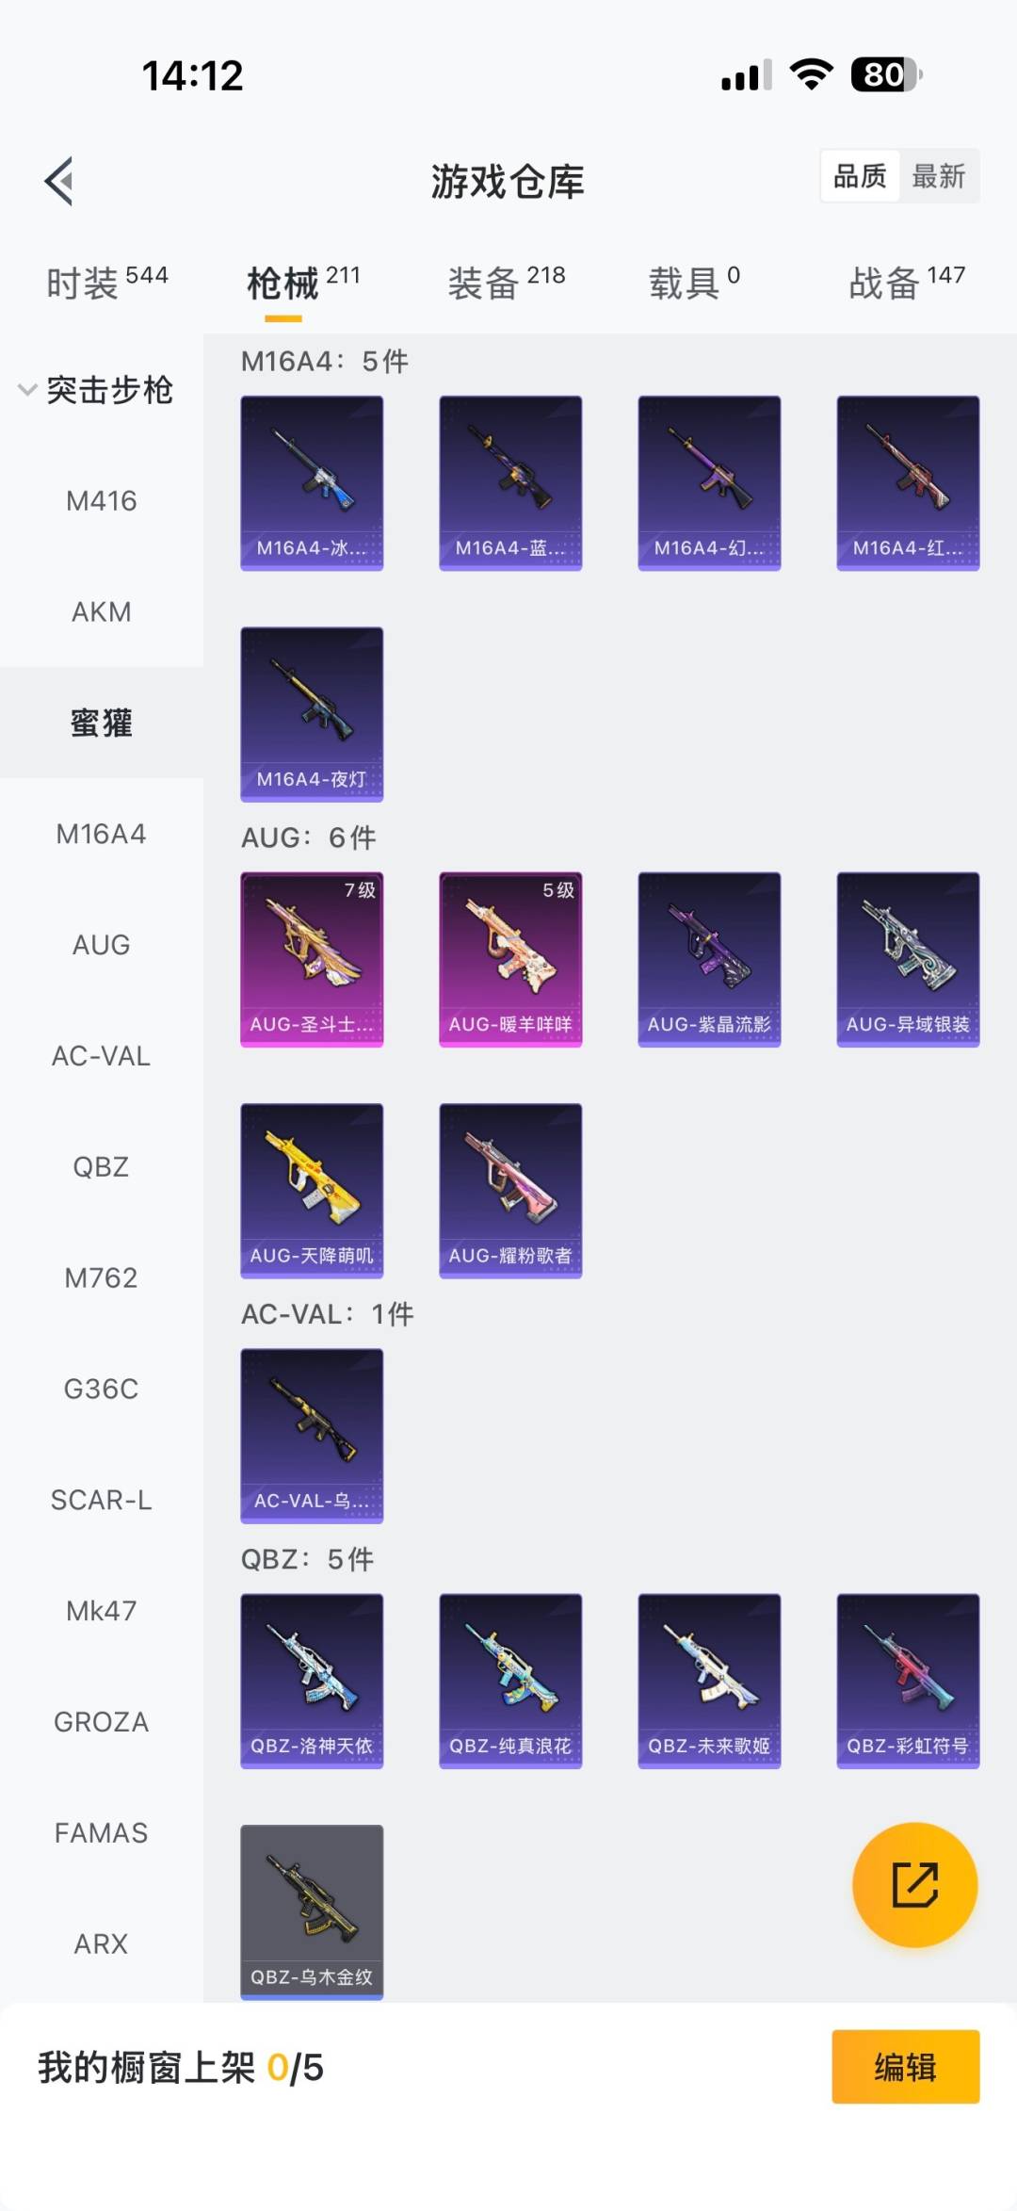
Task: Open the AUG-圣斗士 level 7 skin
Action: click(312, 959)
